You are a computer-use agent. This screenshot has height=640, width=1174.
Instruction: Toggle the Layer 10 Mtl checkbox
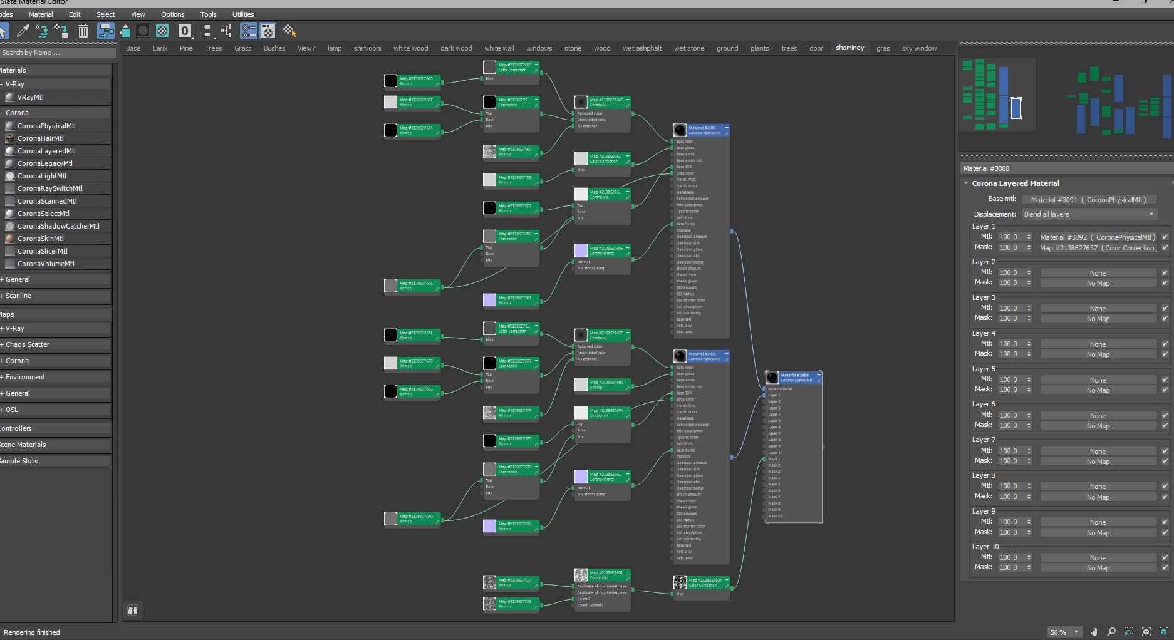1165,558
